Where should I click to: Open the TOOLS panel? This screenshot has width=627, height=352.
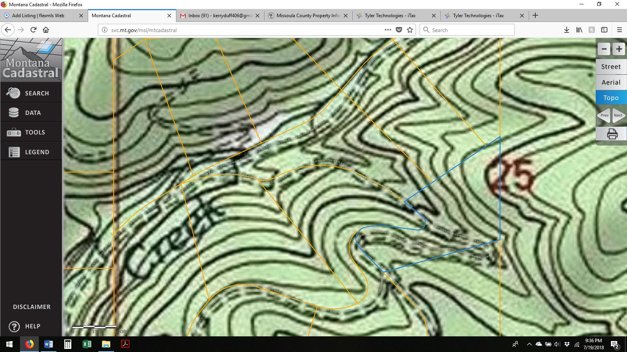coord(31,132)
